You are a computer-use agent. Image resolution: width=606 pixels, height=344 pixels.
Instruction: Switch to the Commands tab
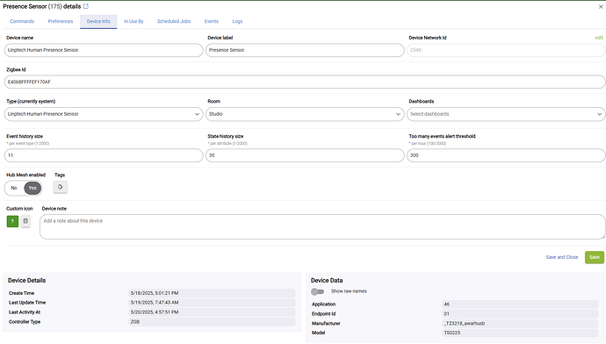pyautogui.click(x=22, y=22)
